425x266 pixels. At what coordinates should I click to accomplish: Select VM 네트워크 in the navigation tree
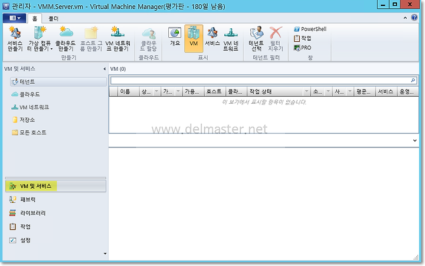pos(30,107)
